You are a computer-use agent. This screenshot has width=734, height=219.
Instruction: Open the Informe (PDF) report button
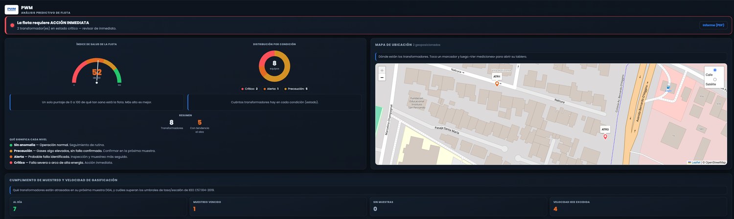pyautogui.click(x=713, y=25)
